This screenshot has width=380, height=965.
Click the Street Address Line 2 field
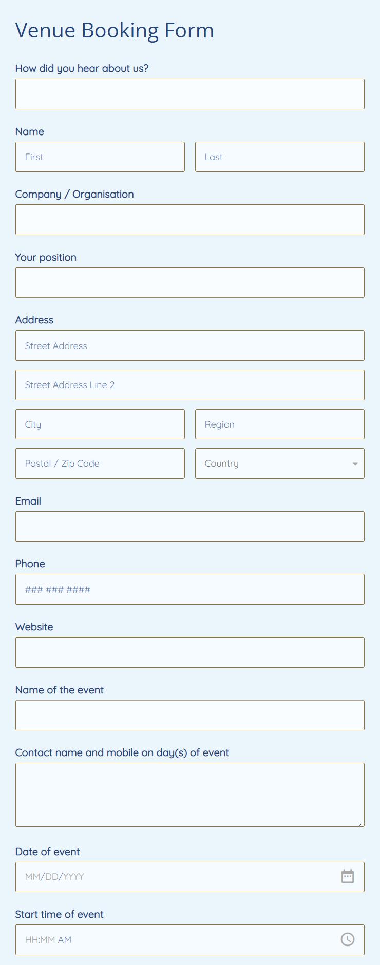tap(190, 385)
